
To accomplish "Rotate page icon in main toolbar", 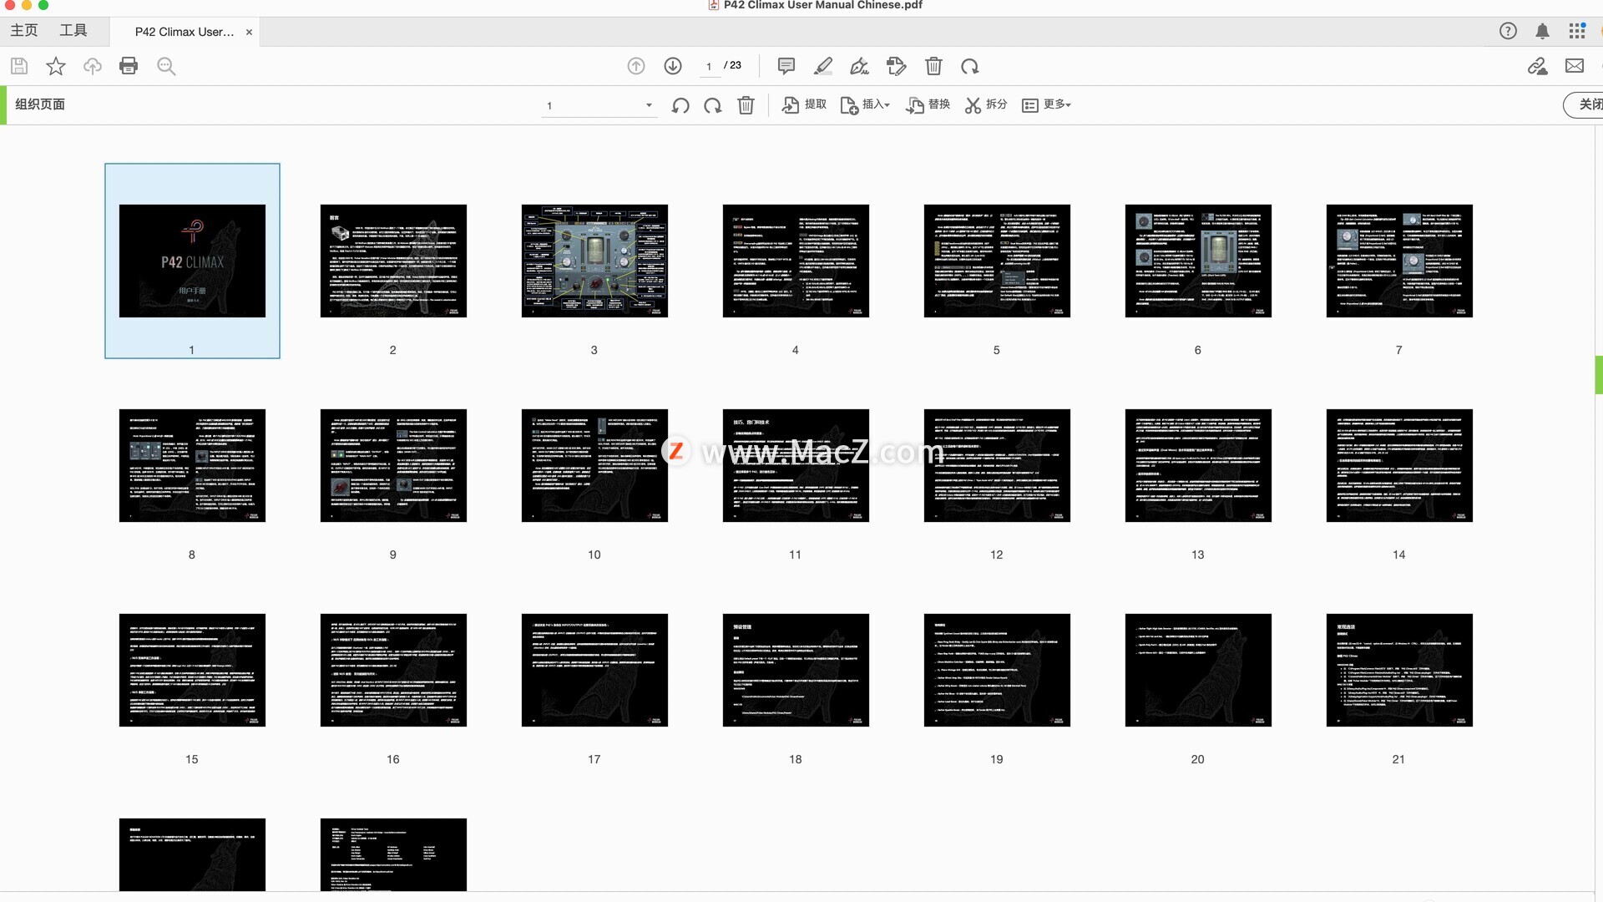I will tap(970, 66).
